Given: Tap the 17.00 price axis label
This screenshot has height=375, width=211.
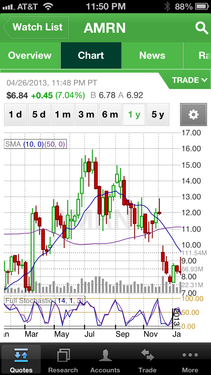Looking at the screenshot, I should [x=192, y=132].
